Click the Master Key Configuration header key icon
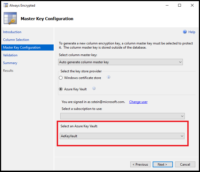The width and height of the screenshot is (200, 172). 10,18
